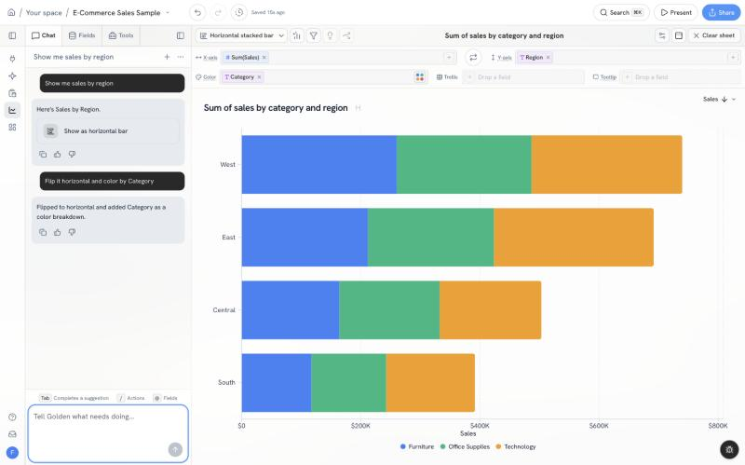
Task: Start a new chat with the plus icon
Action: click(x=167, y=57)
